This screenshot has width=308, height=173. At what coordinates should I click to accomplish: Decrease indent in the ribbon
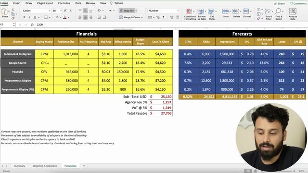point(99,17)
